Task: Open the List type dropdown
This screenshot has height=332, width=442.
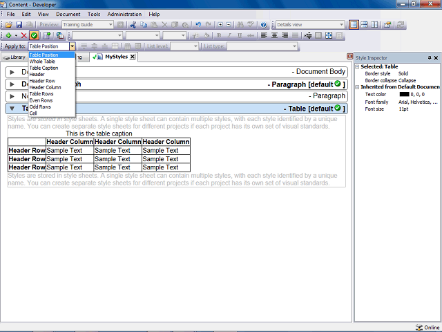Action: point(294,46)
